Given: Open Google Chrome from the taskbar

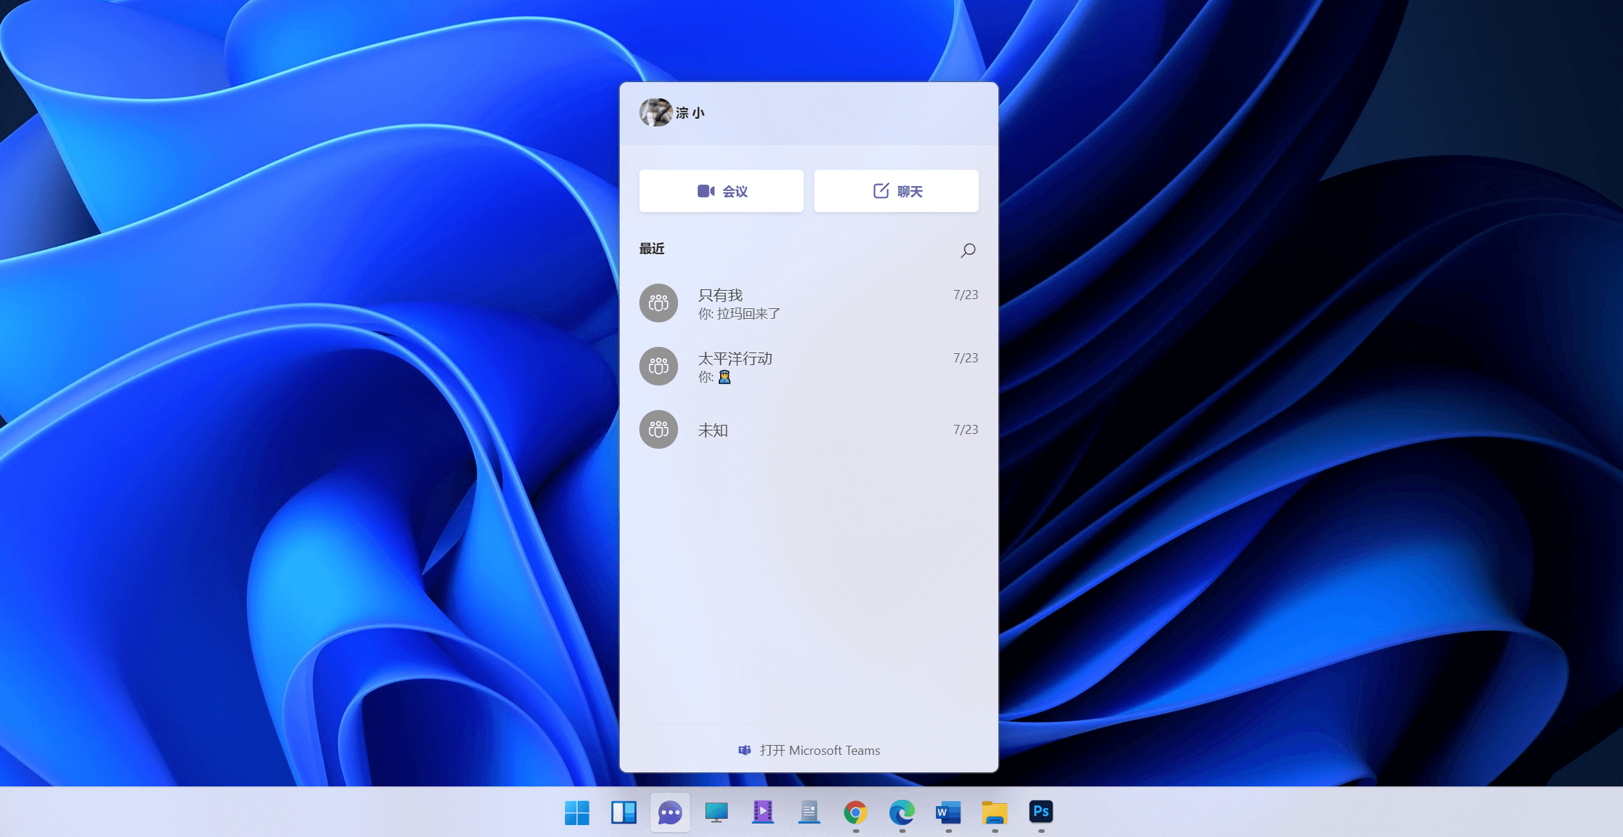Looking at the screenshot, I should (x=855, y=812).
